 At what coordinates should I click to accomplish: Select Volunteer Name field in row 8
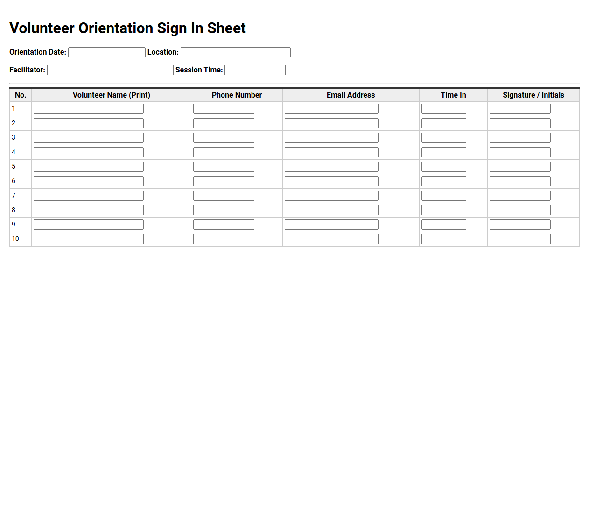[x=89, y=210]
